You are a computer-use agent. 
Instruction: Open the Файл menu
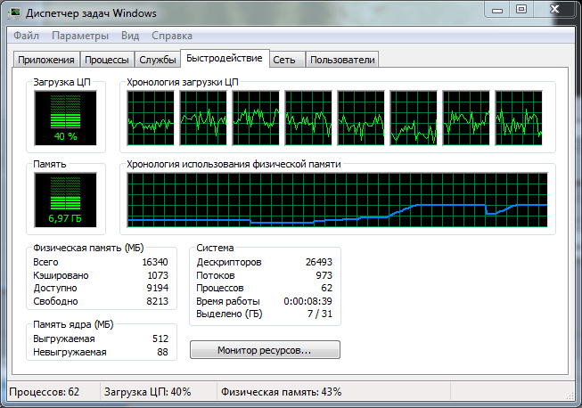point(26,36)
